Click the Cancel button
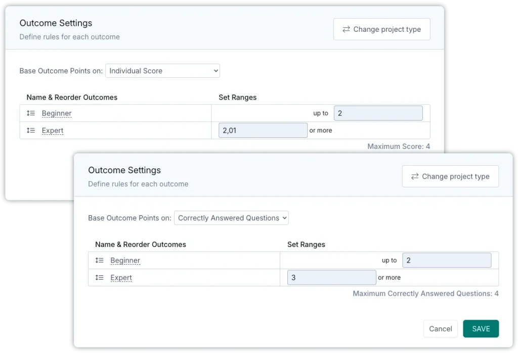The height and width of the screenshot is (353, 518). pos(440,329)
